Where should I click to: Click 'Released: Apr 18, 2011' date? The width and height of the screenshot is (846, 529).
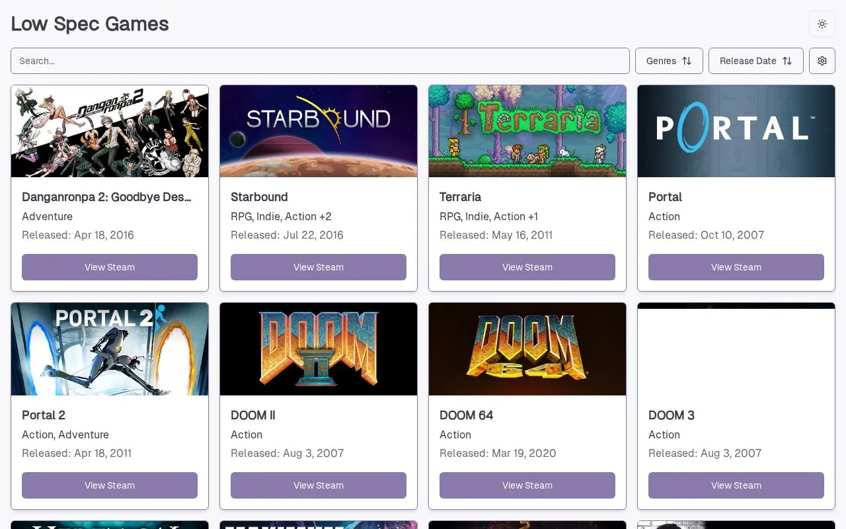pos(77,453)
